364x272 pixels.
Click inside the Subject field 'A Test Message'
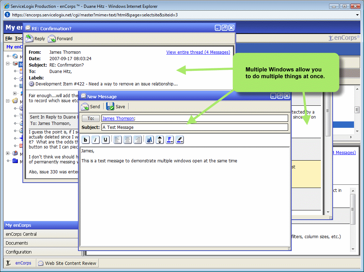[195, 127]
